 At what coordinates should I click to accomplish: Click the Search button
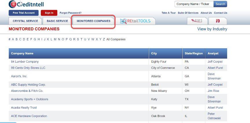[x=220, y=4]
